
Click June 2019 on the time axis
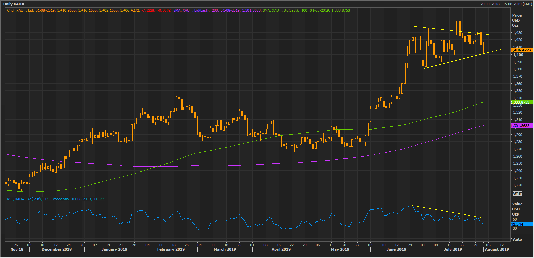click(396, 249)
